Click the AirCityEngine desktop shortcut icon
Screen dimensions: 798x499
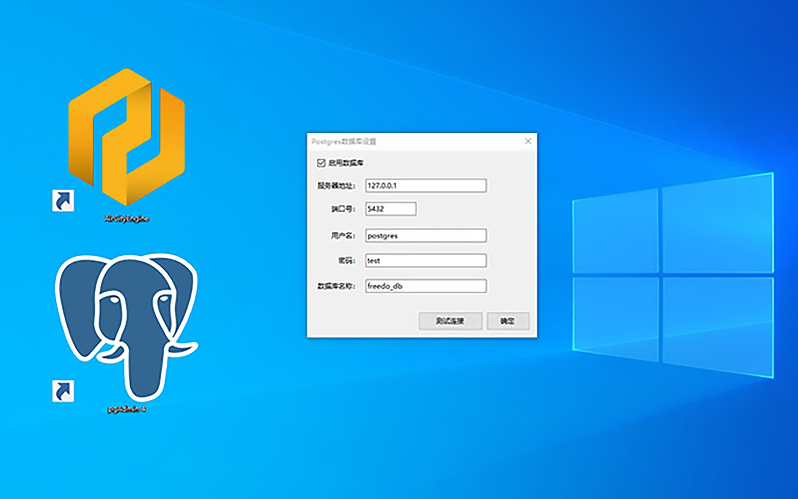pos(126,137)
